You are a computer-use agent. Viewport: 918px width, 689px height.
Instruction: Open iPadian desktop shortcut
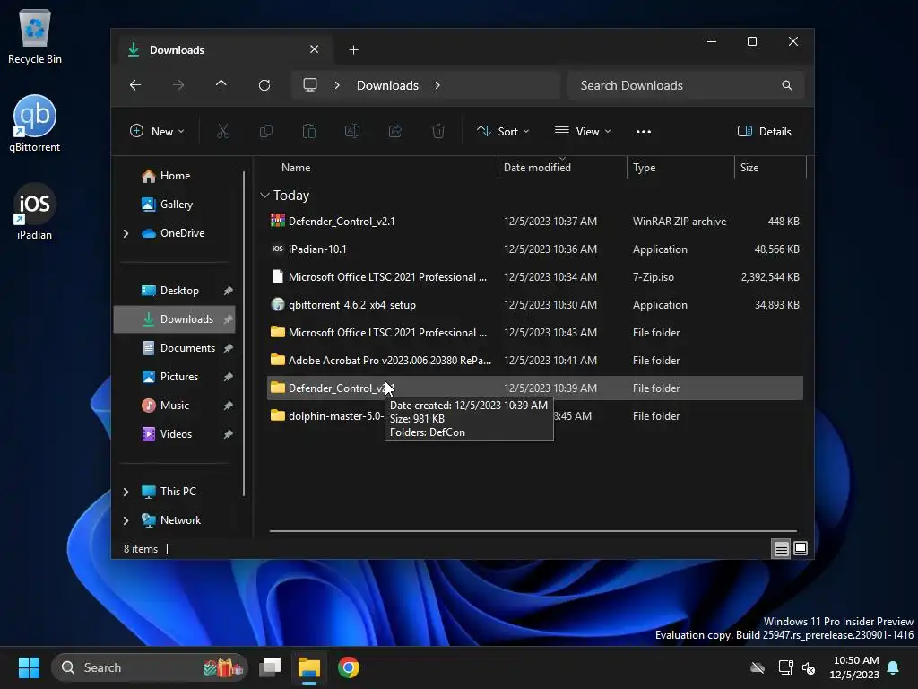click(35, 212)
